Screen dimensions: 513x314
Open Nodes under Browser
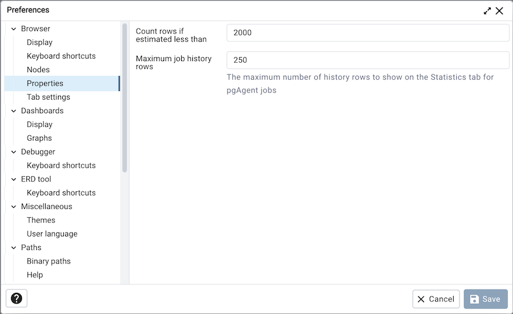38,70
